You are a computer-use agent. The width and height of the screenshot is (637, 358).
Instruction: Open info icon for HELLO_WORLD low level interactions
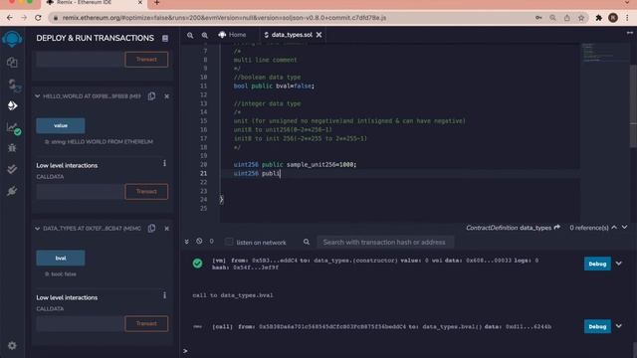164,163
